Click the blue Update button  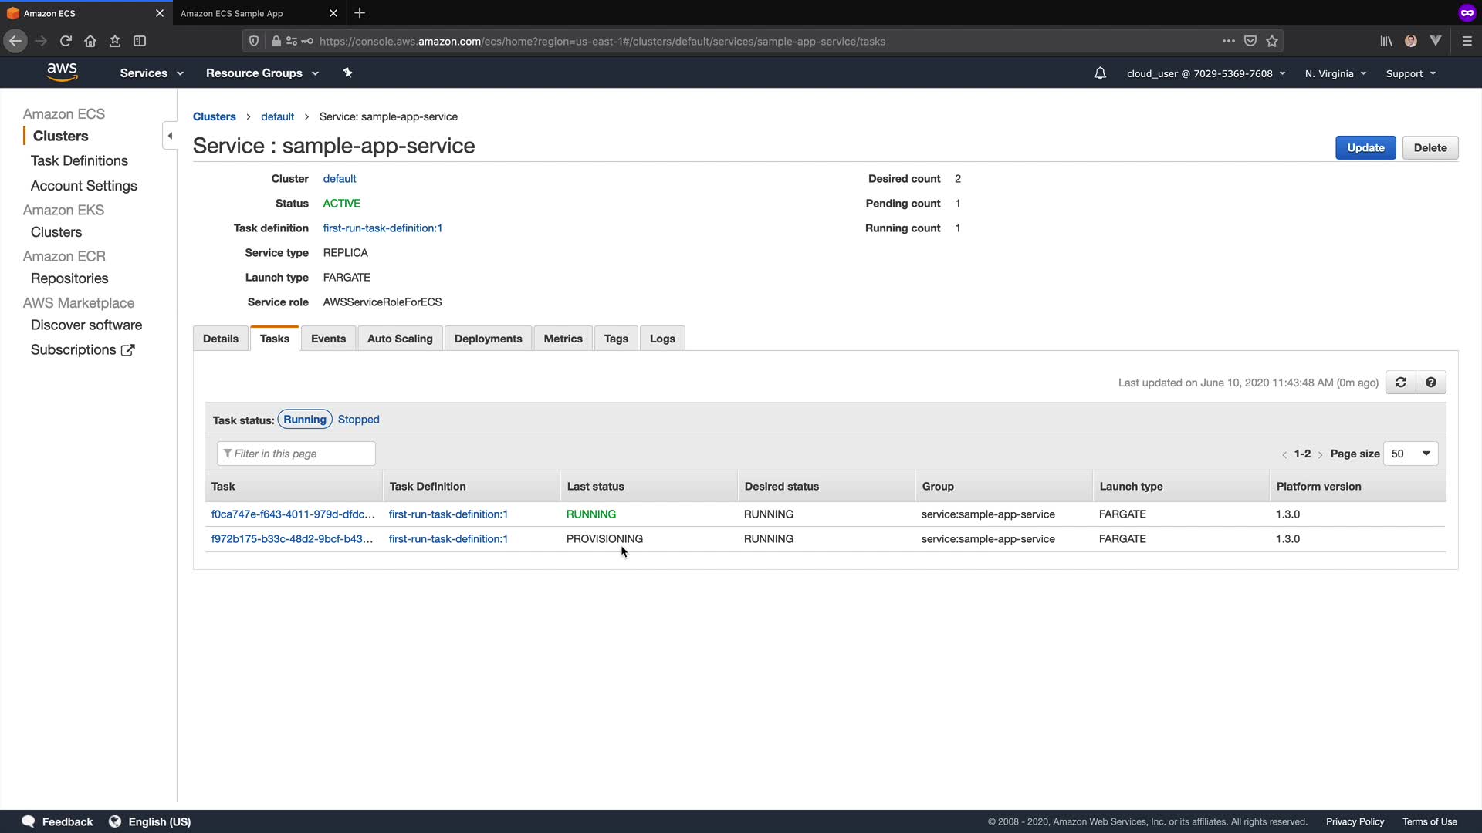point(1365,148)
